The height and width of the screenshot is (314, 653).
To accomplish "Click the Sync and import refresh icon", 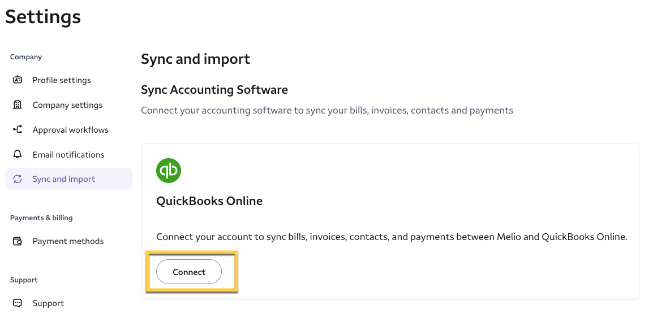I will 18,179.
